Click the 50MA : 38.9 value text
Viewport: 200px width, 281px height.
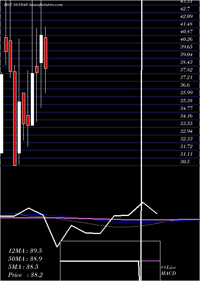(25, 259)
